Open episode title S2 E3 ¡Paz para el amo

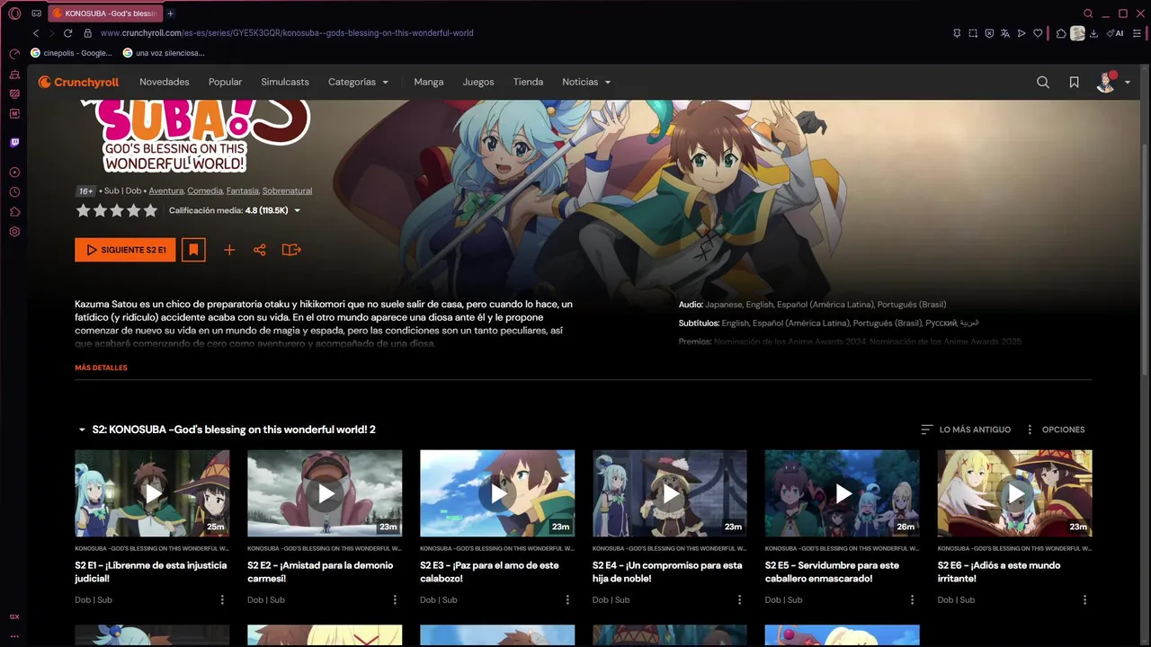click(489, 572)
